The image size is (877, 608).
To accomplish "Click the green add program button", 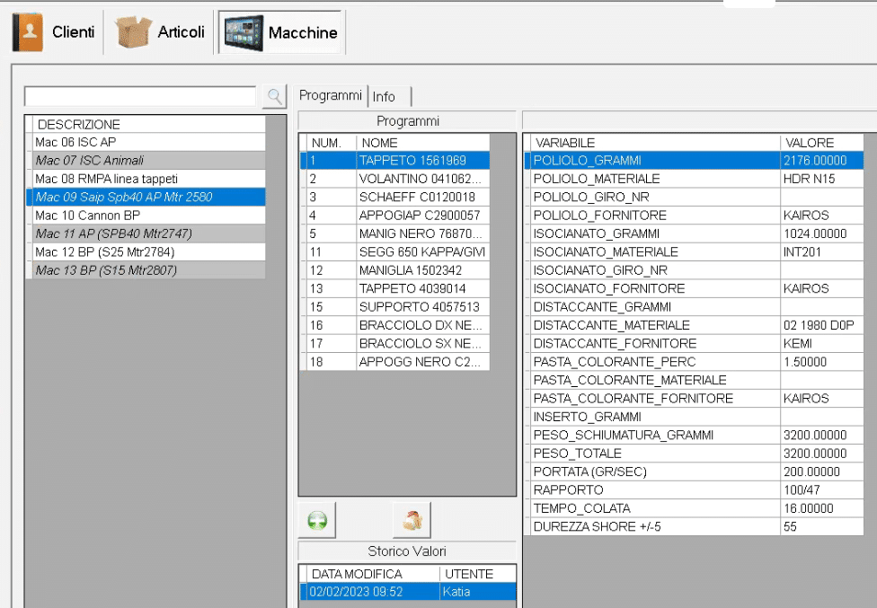I will 317,520.
